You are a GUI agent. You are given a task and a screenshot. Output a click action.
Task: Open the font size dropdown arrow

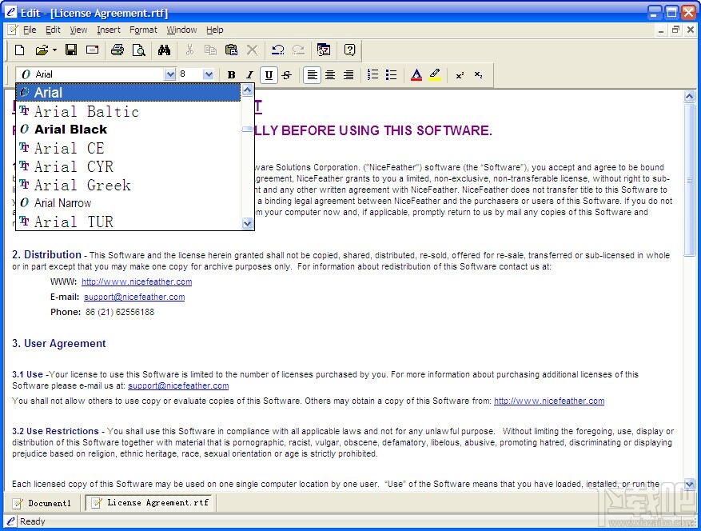209,74
